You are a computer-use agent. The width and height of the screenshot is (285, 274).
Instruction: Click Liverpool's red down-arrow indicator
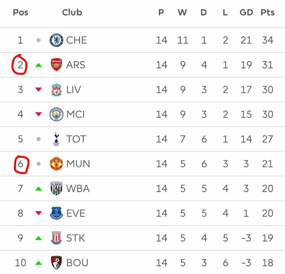(x=38, y=89)
